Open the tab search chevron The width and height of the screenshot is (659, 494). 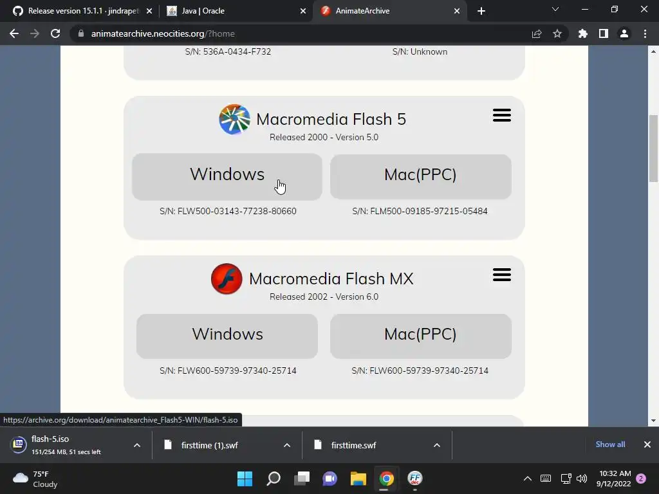point(555,9)
